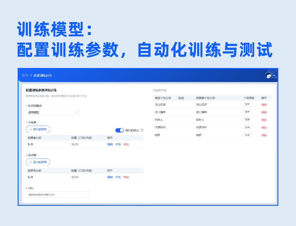Image resolution: width=296 pixels, height=226 pixels.
Task: Click the 数据集字段名称 column header
Action: click(206, 98)
